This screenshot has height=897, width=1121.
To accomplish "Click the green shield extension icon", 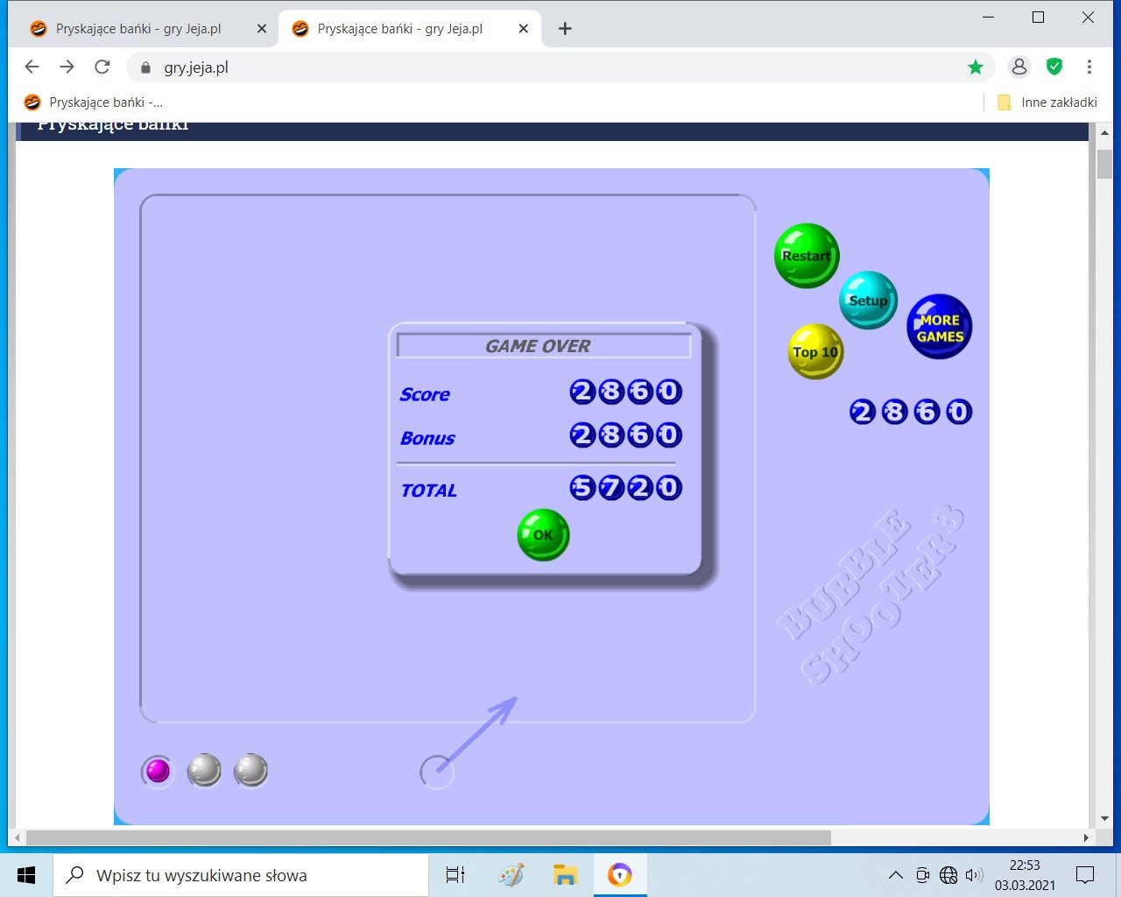I will coord(1054,67).
